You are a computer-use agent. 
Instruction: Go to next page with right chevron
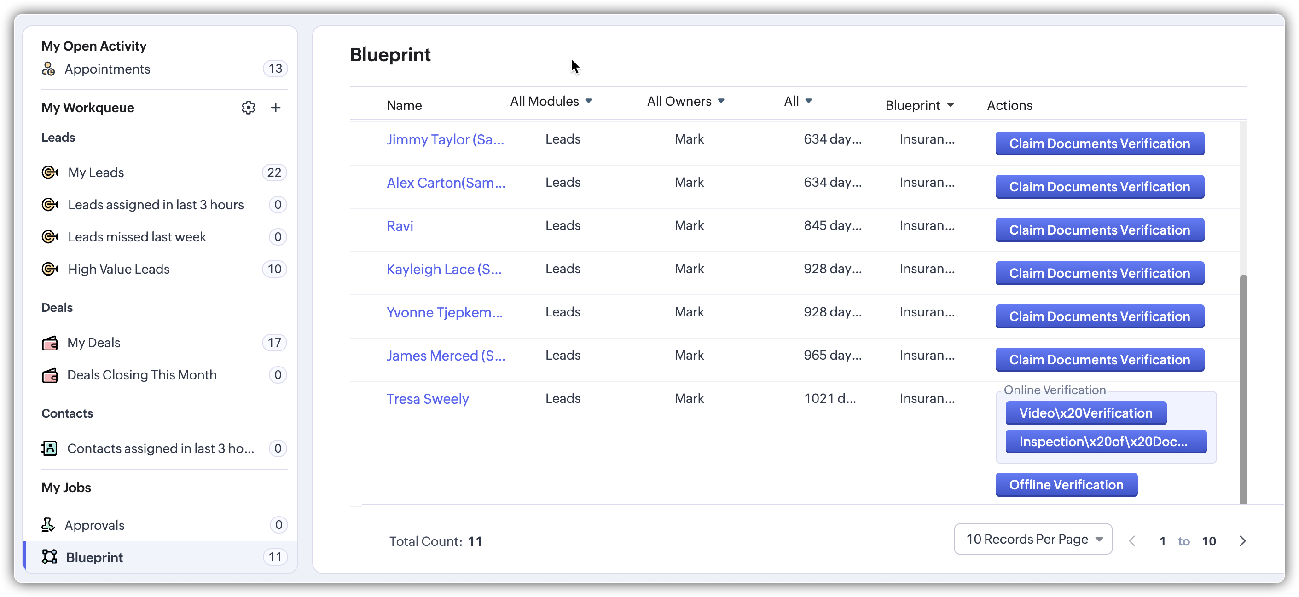[x=1242, y=540]
